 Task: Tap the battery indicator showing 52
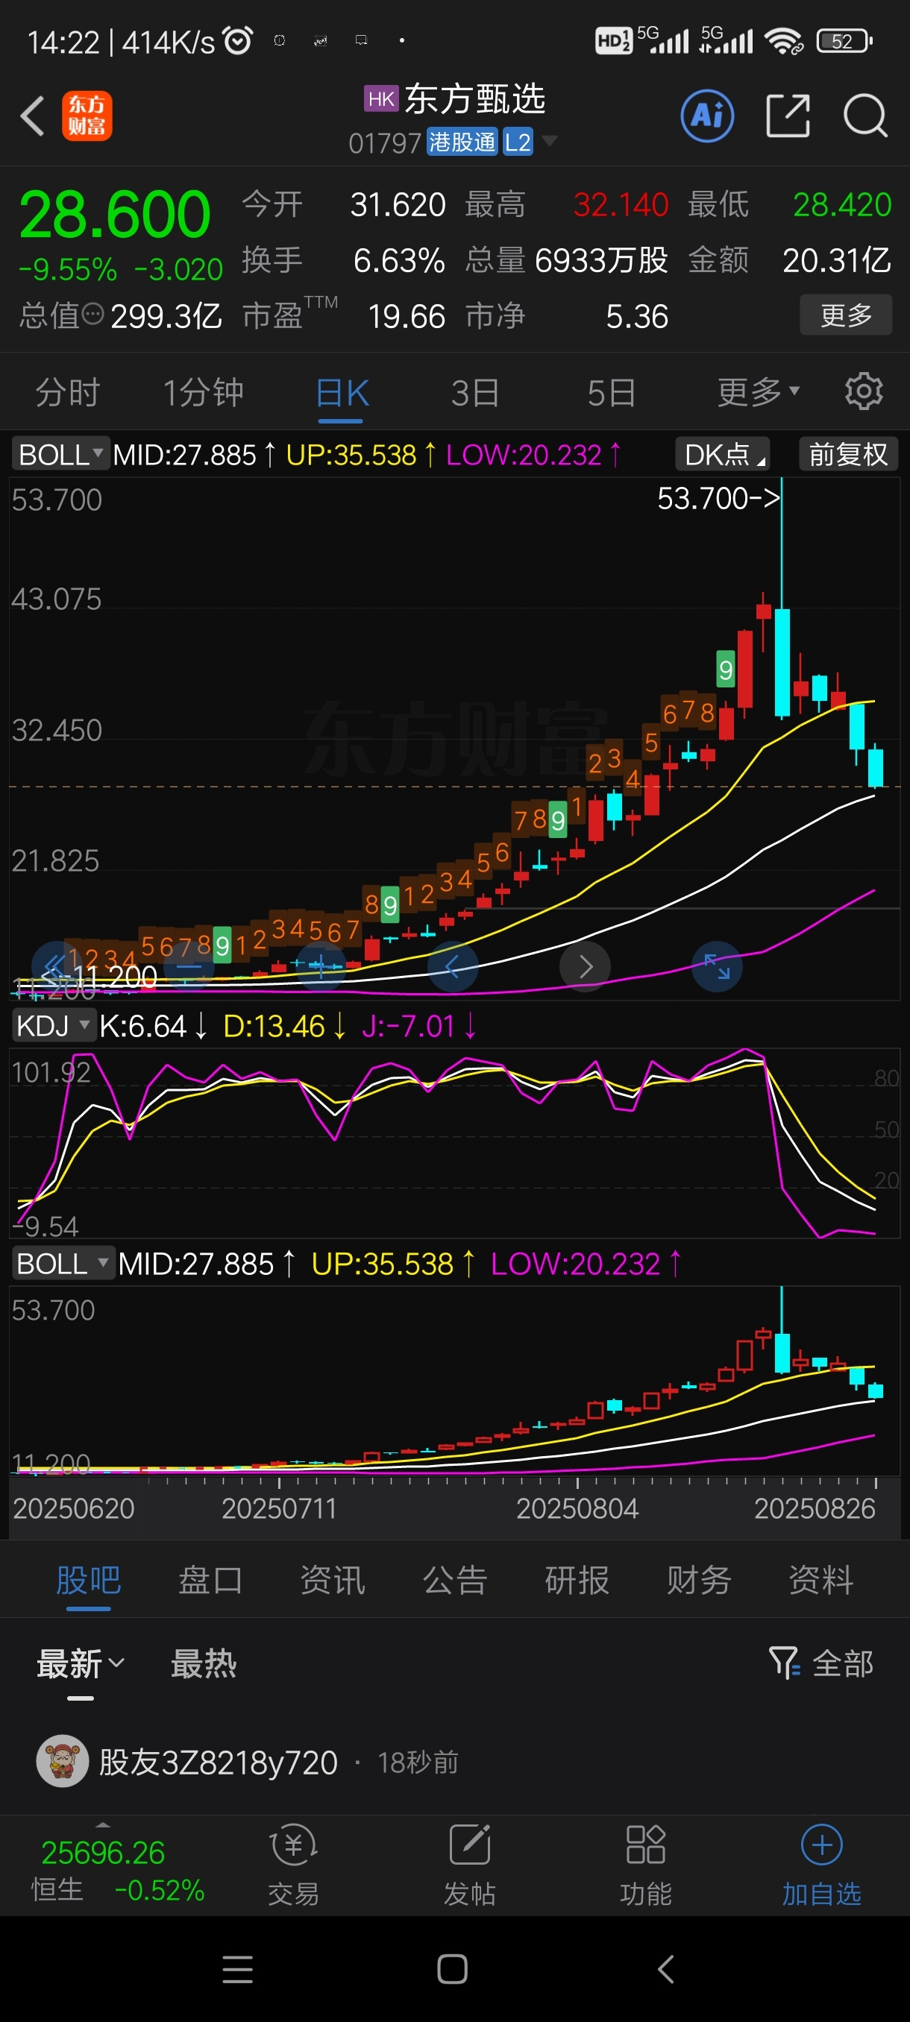tap(844, 41)
